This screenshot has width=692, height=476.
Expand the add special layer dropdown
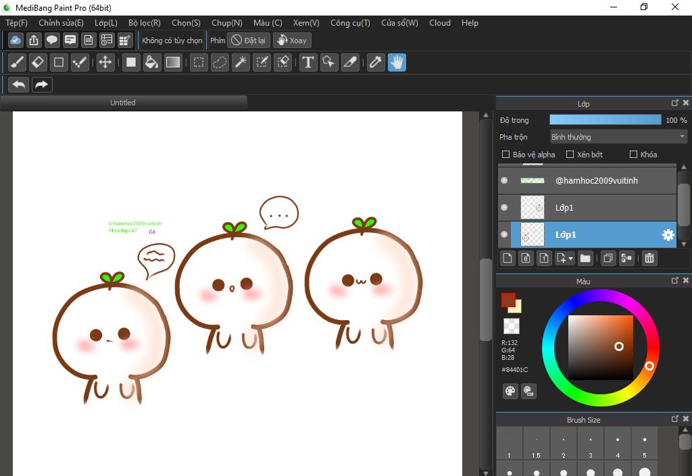564,258
